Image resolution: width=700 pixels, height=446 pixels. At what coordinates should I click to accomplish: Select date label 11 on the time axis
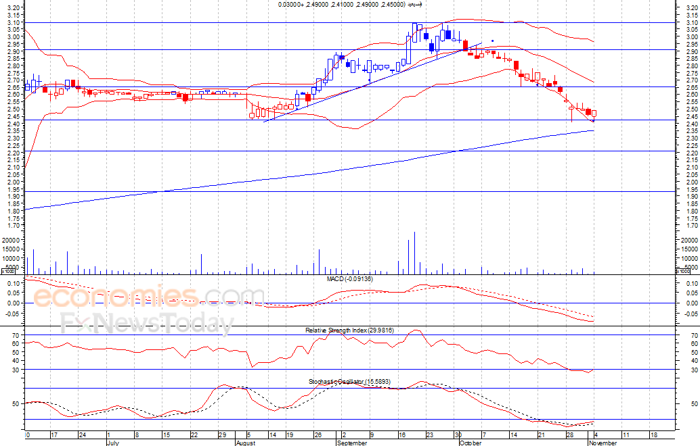tap(626, 435)
